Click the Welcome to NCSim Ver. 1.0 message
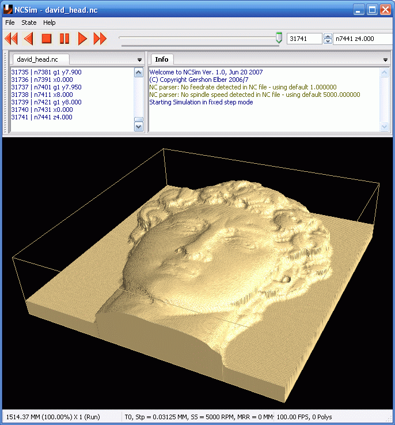 click(x=206, y=72)
